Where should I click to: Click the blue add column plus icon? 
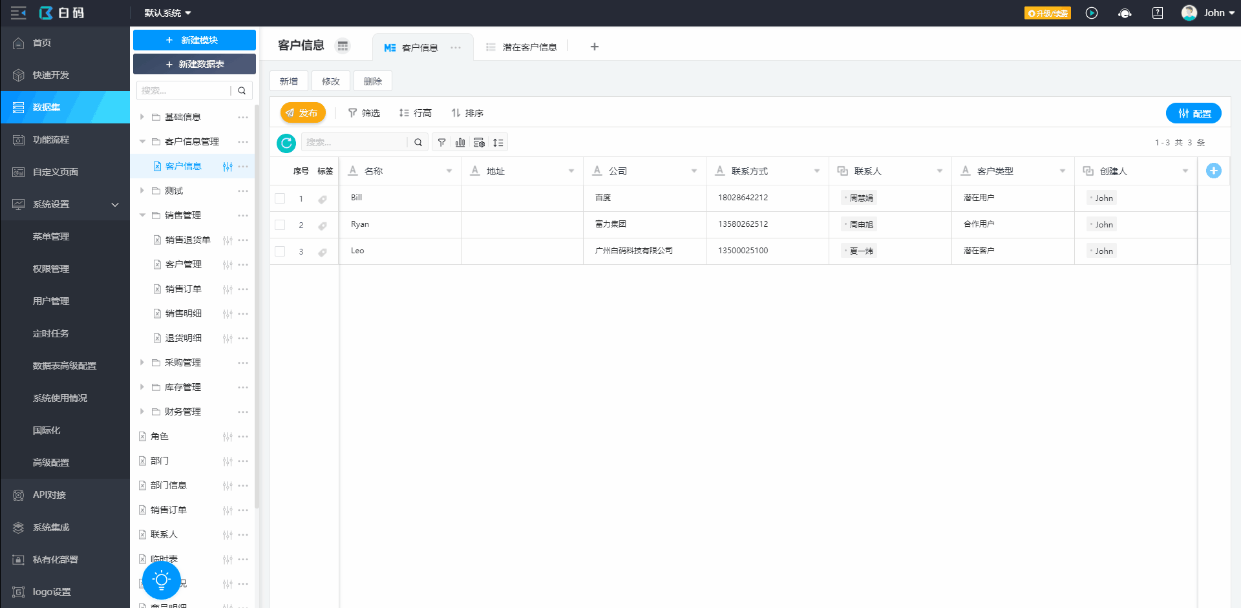tap(1213, 171)
